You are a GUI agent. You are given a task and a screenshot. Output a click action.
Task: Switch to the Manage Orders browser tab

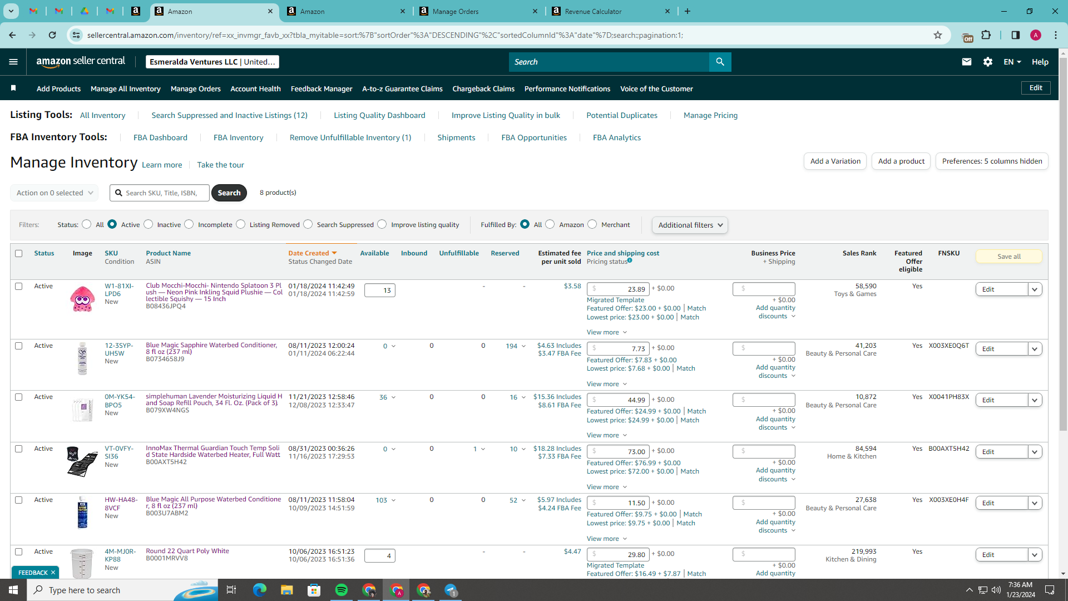478,11
